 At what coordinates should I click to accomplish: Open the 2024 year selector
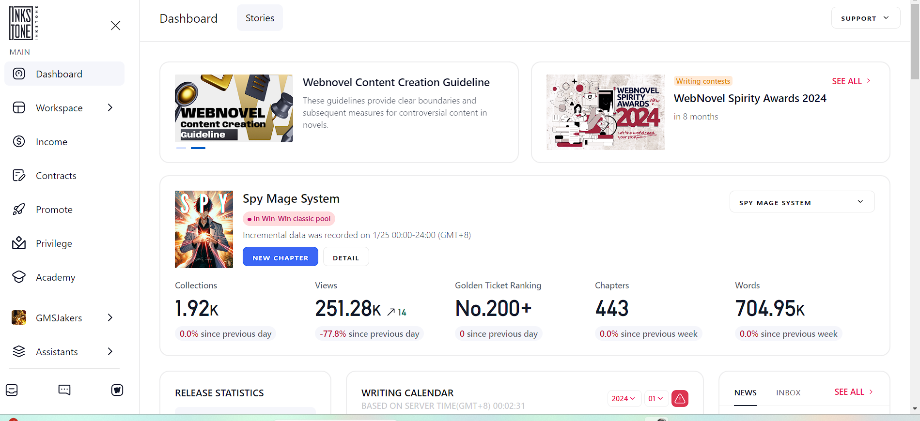[623, 398]
